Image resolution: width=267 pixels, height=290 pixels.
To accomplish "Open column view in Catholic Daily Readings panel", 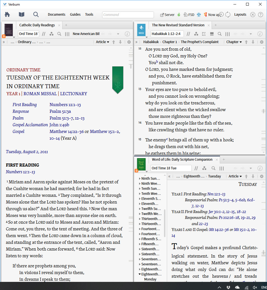I will pos(67,34).
